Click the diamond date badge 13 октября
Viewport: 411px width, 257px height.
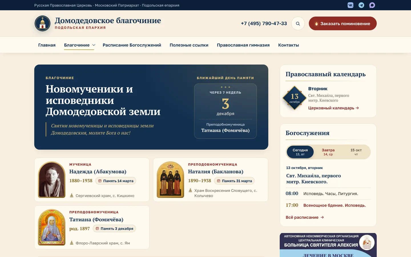click(295, 98)
